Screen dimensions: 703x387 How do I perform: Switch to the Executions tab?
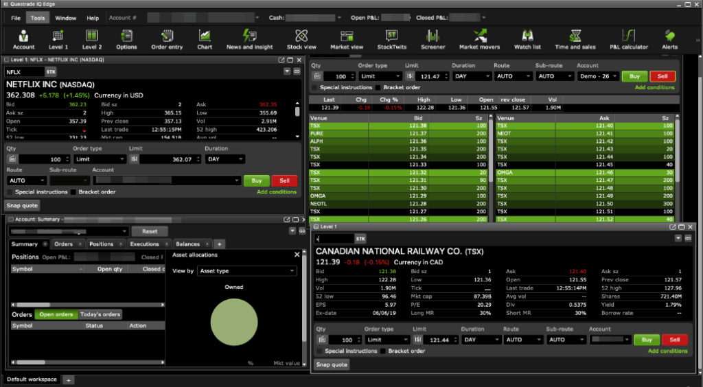[144, 244]
